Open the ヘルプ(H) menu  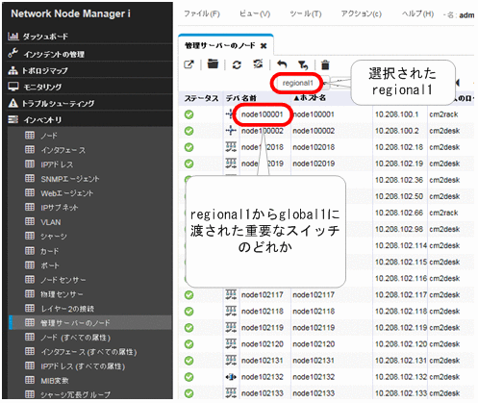click(417, 14)
